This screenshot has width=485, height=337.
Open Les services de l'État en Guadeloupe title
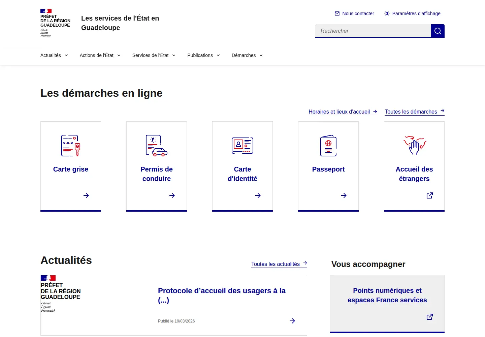click(120, 23)
